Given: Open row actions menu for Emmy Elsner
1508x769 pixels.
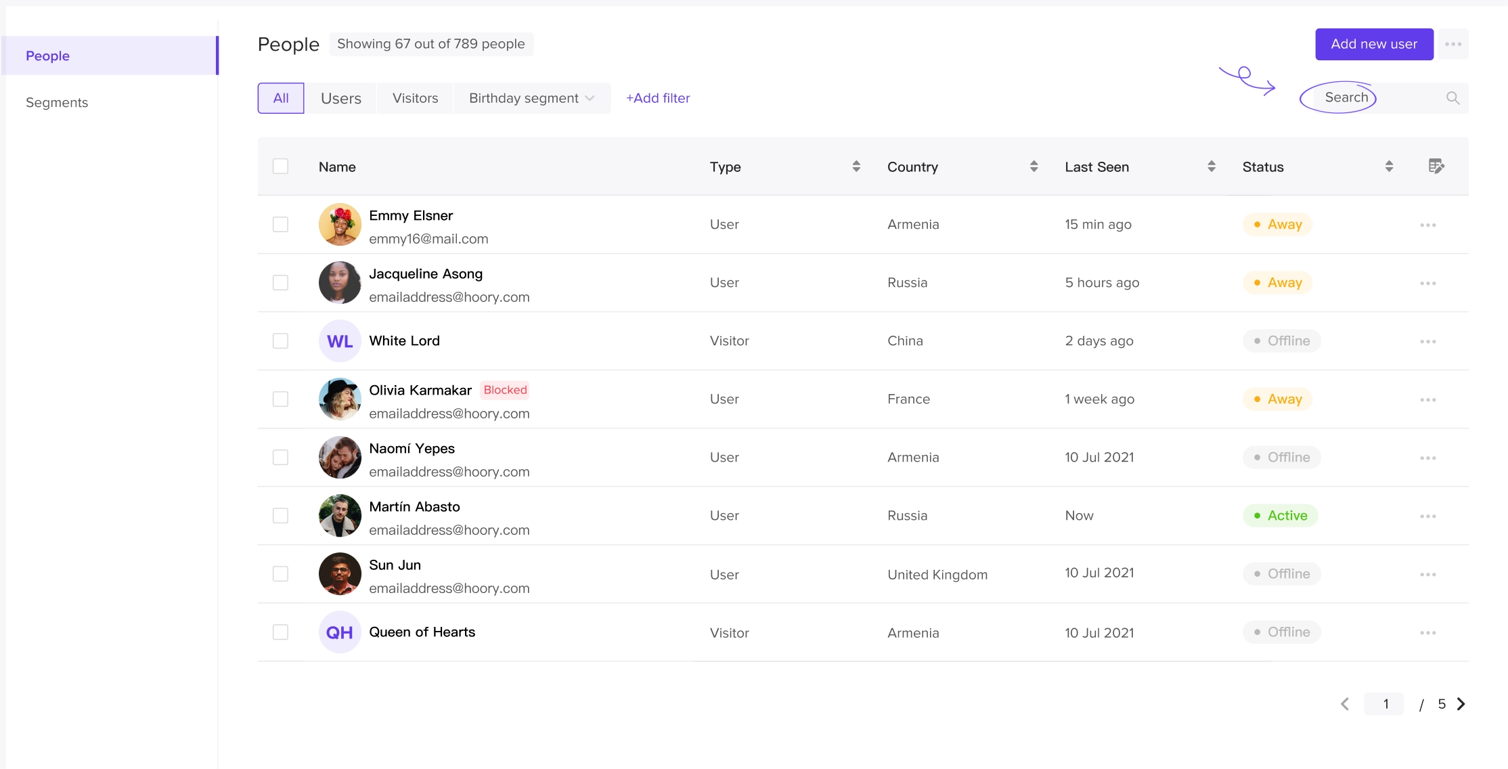Looking at the screenshot, I should pyautogui.click(x=1428, y=225).
